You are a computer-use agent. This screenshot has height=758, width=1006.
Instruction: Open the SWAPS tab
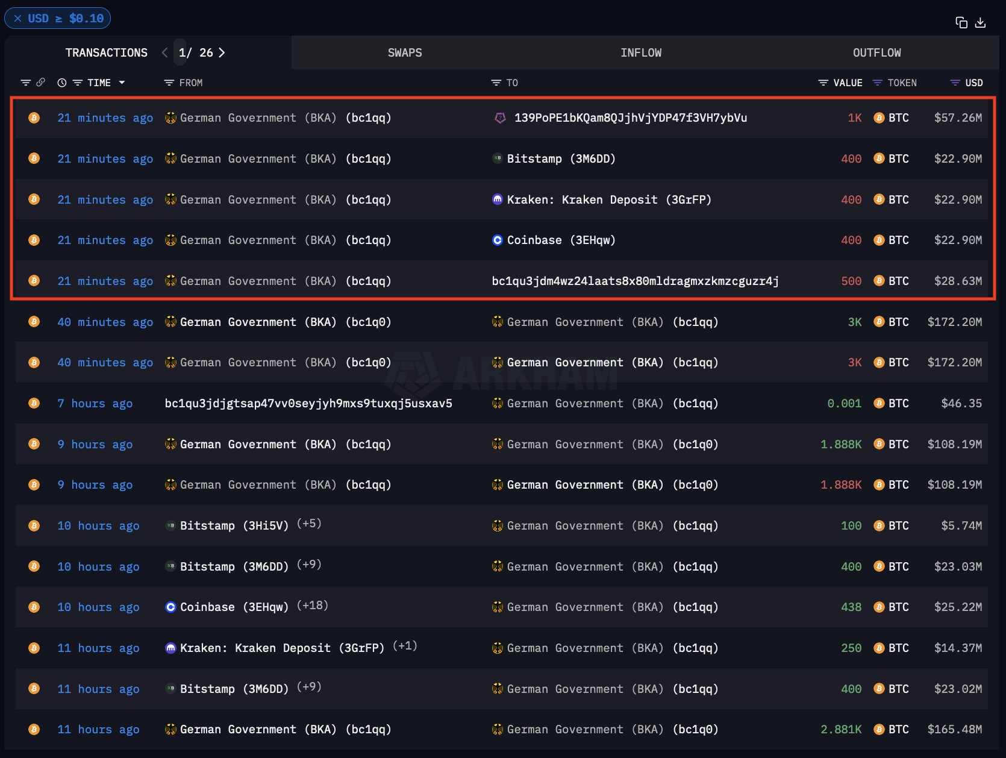[405, 53]
